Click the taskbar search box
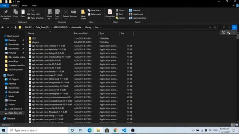Viewport: 239px width, 134px height. click(38, 130)
